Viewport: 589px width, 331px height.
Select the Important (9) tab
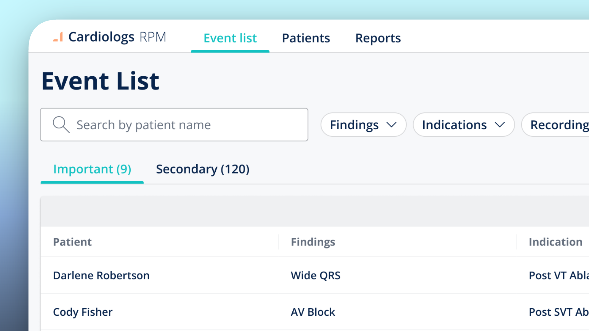pyautogui.click(x=92, y=169)
